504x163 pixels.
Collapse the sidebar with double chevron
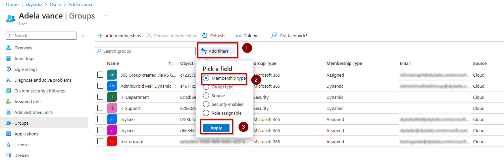pos(83,36)
